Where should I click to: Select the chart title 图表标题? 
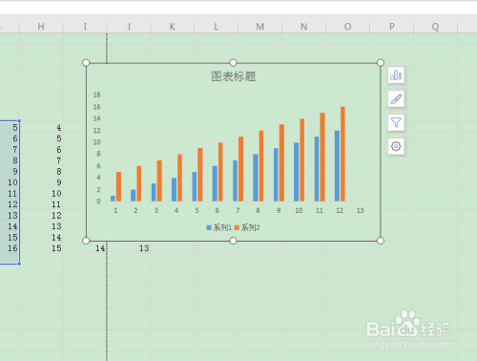click(x=234, y=76)
